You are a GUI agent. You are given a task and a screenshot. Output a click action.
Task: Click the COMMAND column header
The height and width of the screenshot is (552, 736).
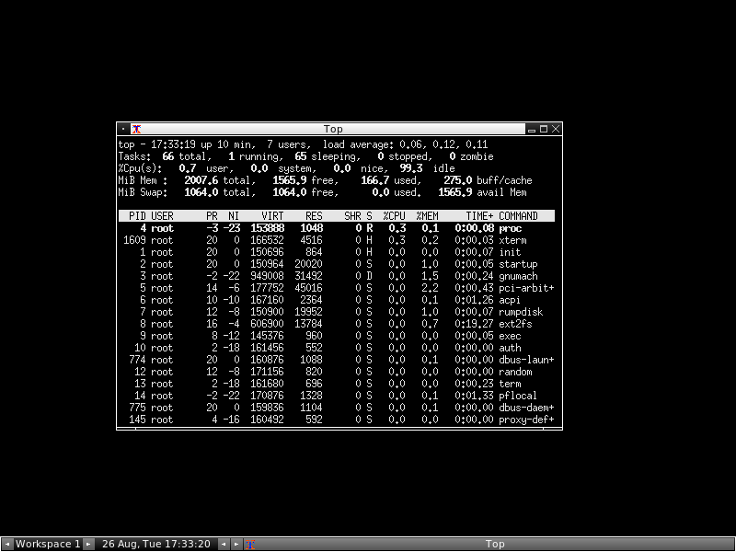(x=518, y=216)
